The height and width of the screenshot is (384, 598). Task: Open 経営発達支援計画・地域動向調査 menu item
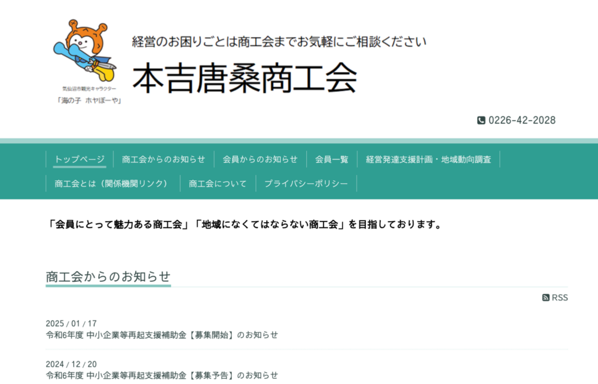tap(428, 159)
